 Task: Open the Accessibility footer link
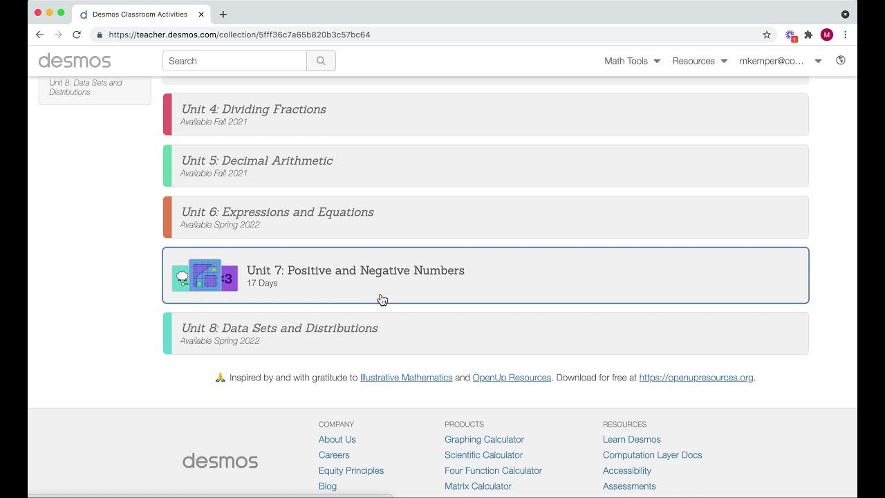coord(627,470)
